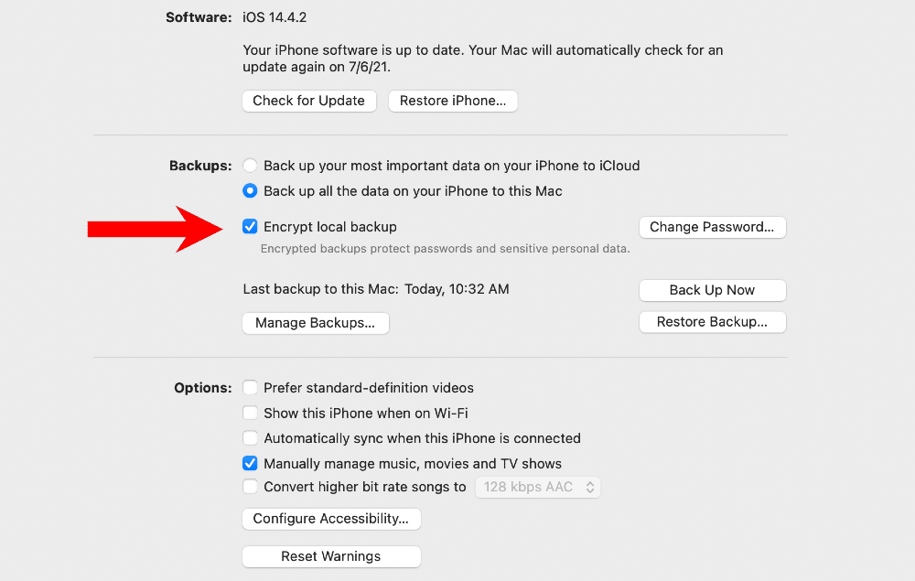This screenshot has height=581, width=915.
Task: Click the Encrypt local backup label text
Action: (x=330, y=227)
